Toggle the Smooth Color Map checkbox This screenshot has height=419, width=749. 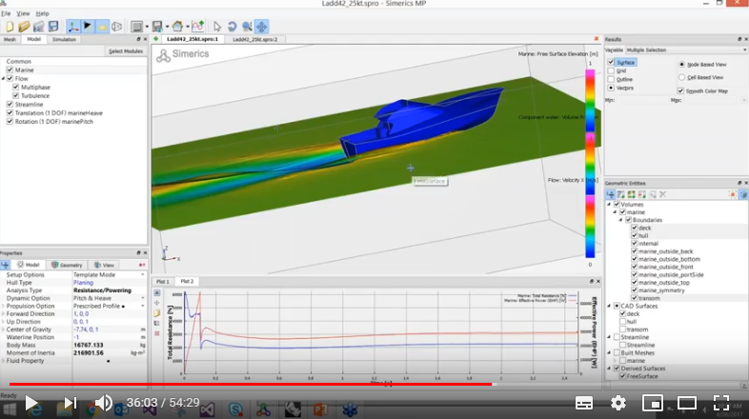tap(680, 90)
